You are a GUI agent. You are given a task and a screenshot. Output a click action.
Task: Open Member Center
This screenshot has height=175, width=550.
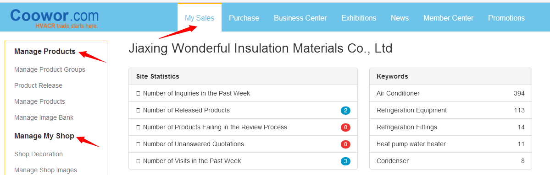[448, 18]
